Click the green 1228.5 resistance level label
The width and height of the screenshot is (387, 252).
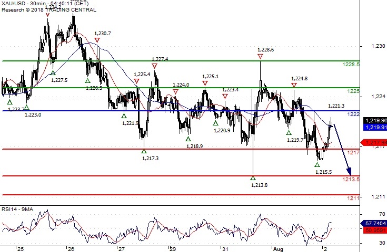(351, 65)
